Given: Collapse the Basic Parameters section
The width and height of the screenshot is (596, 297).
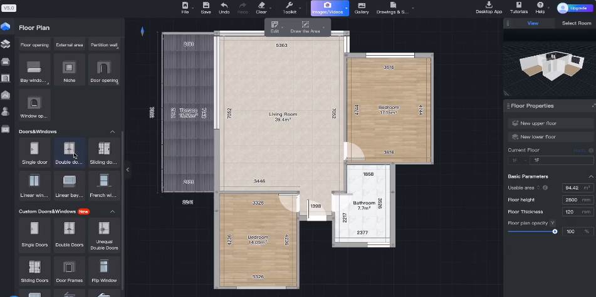Looking at the screenshot, I should (590, 176).
